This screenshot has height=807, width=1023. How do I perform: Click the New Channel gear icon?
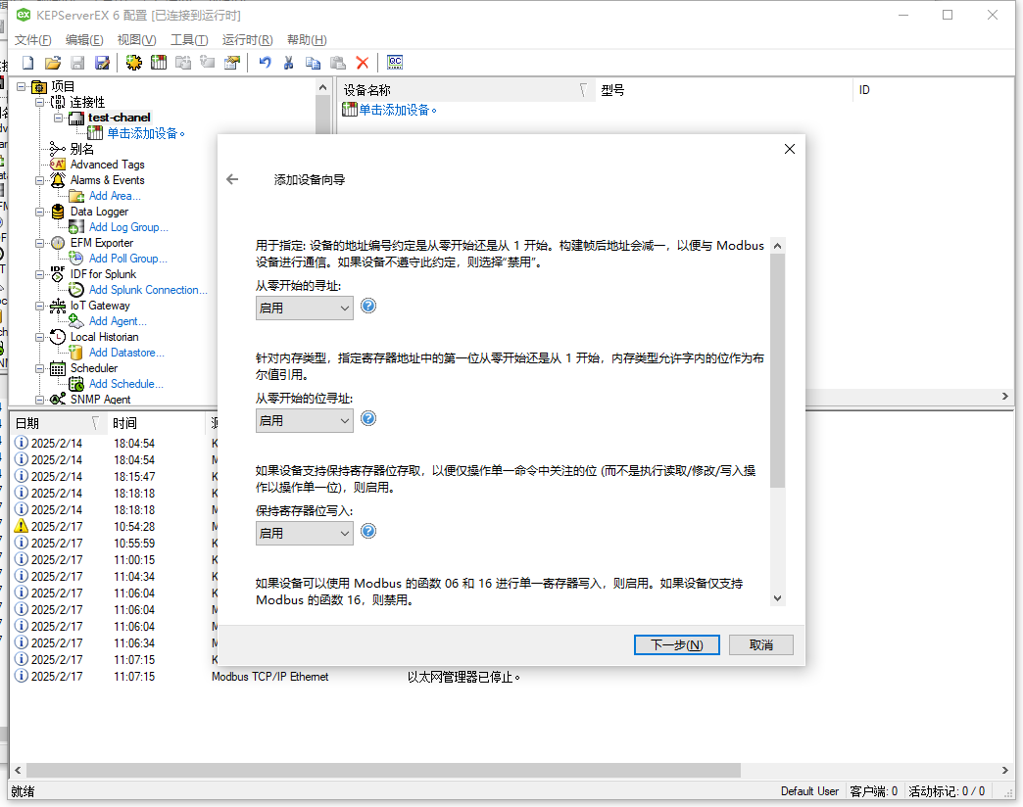coord(133,63)
